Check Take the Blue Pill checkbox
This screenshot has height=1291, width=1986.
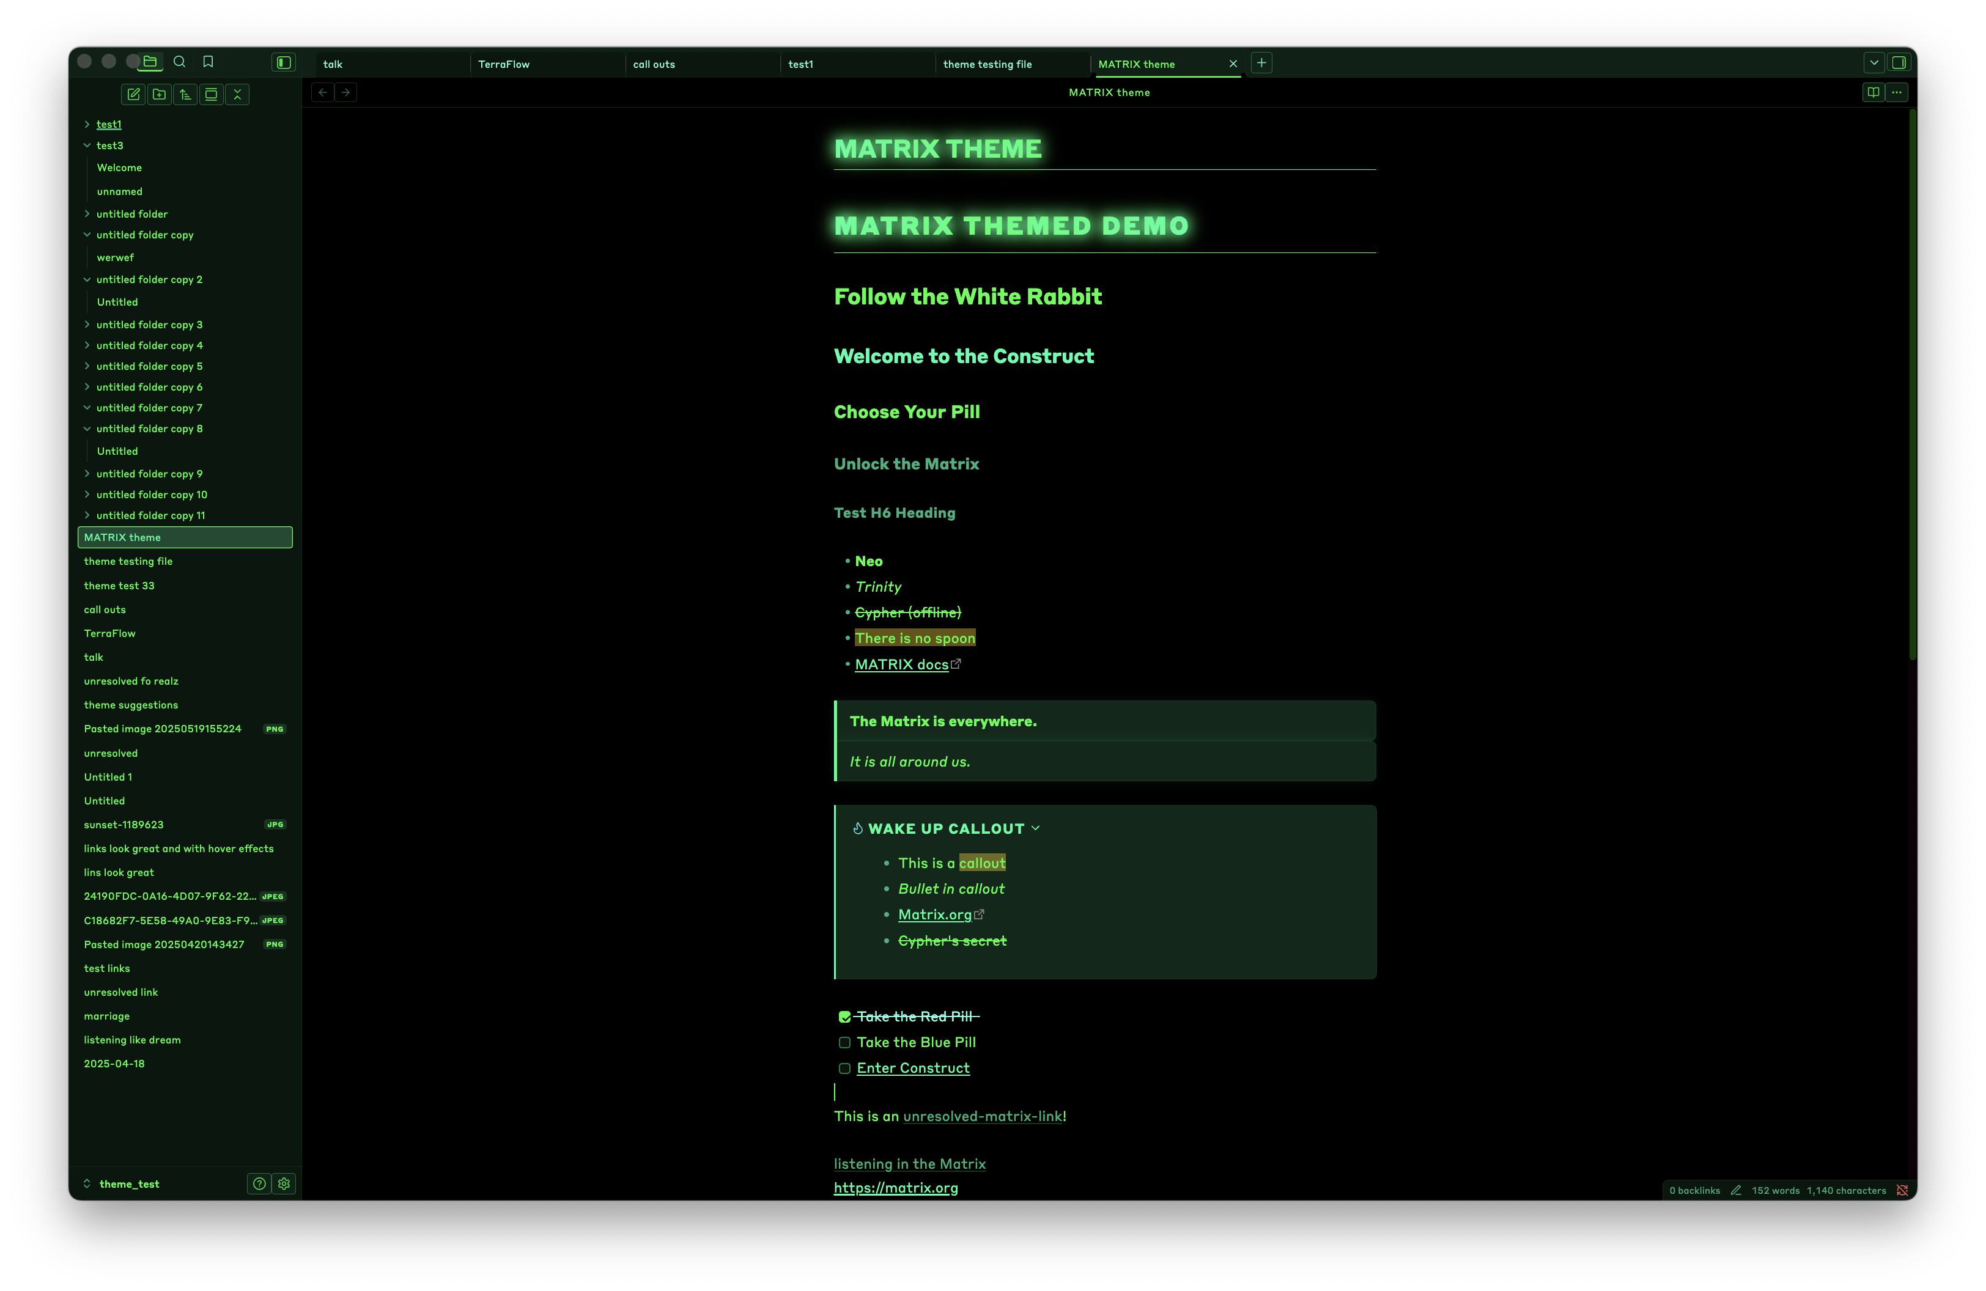pyautogui.click(x=844, y=1042)
